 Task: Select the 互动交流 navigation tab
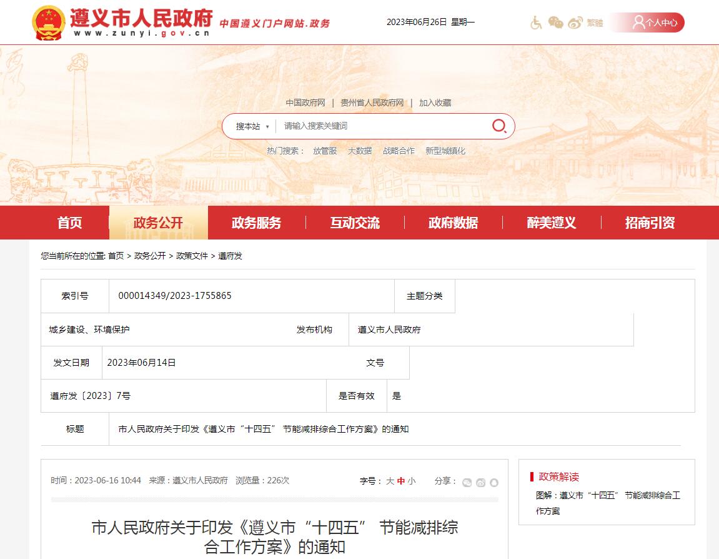(x=354, y=223)
